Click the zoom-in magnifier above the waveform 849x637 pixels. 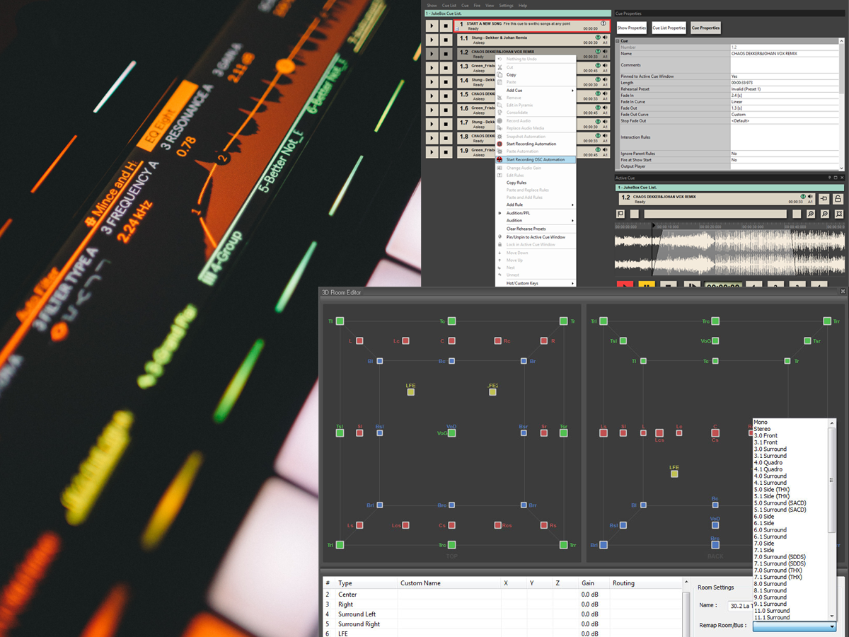click(811, 214)
